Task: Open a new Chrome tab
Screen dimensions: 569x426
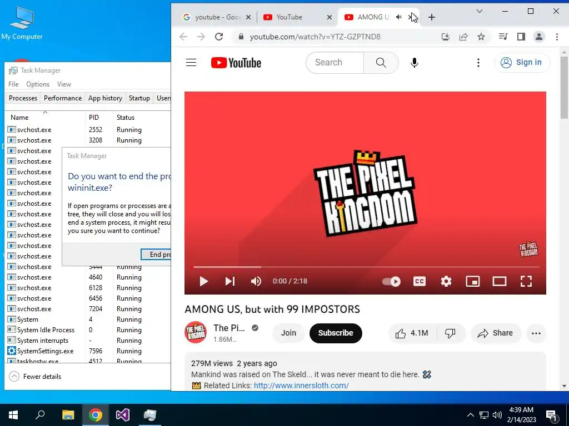Action: point(431,17)
